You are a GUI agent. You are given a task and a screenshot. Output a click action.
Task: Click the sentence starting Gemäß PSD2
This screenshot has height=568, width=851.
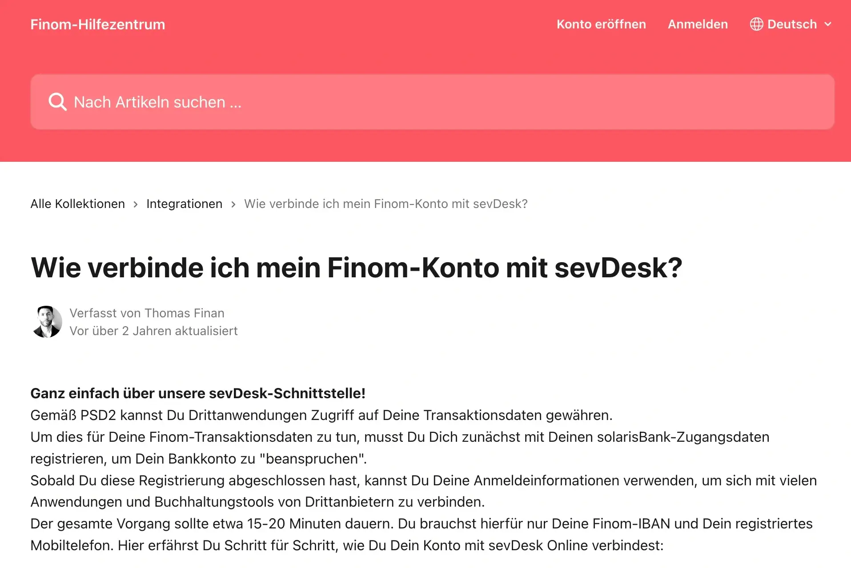tap(321, 415)
